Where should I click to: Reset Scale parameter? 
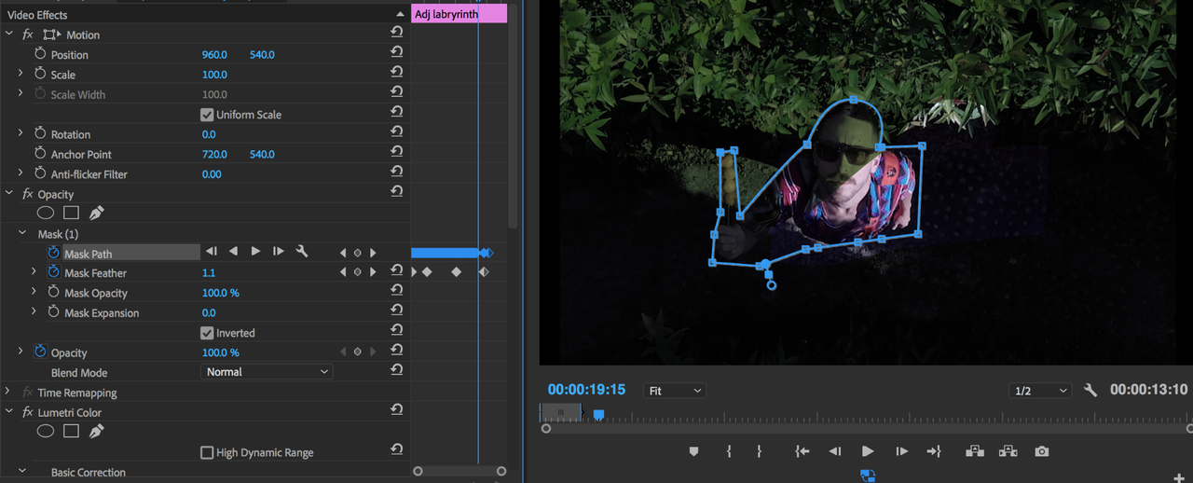pos(397,74)
